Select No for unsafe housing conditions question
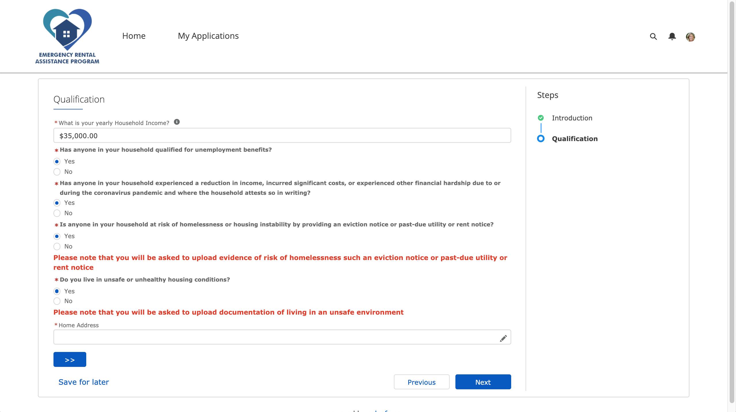This screenshot has height=412, width=736. point(57,301)
